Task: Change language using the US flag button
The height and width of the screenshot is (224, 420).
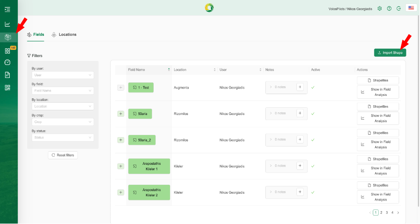Action: [411, 8]
